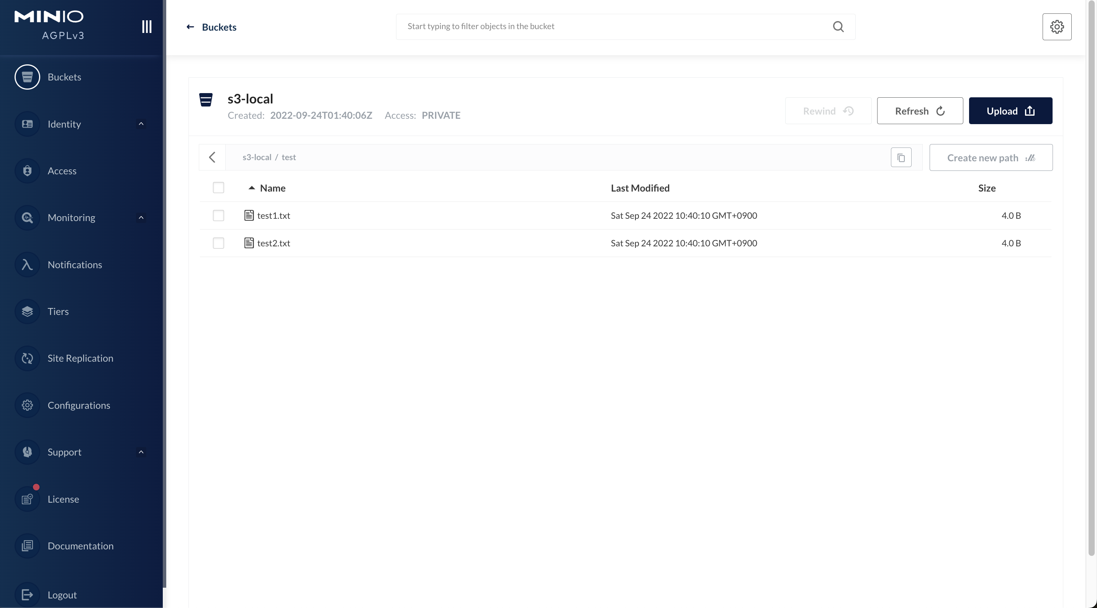Open the Configurations menu item

(x=79, y=405)
